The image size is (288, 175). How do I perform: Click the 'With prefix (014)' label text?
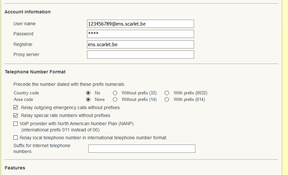pos(189,100)
